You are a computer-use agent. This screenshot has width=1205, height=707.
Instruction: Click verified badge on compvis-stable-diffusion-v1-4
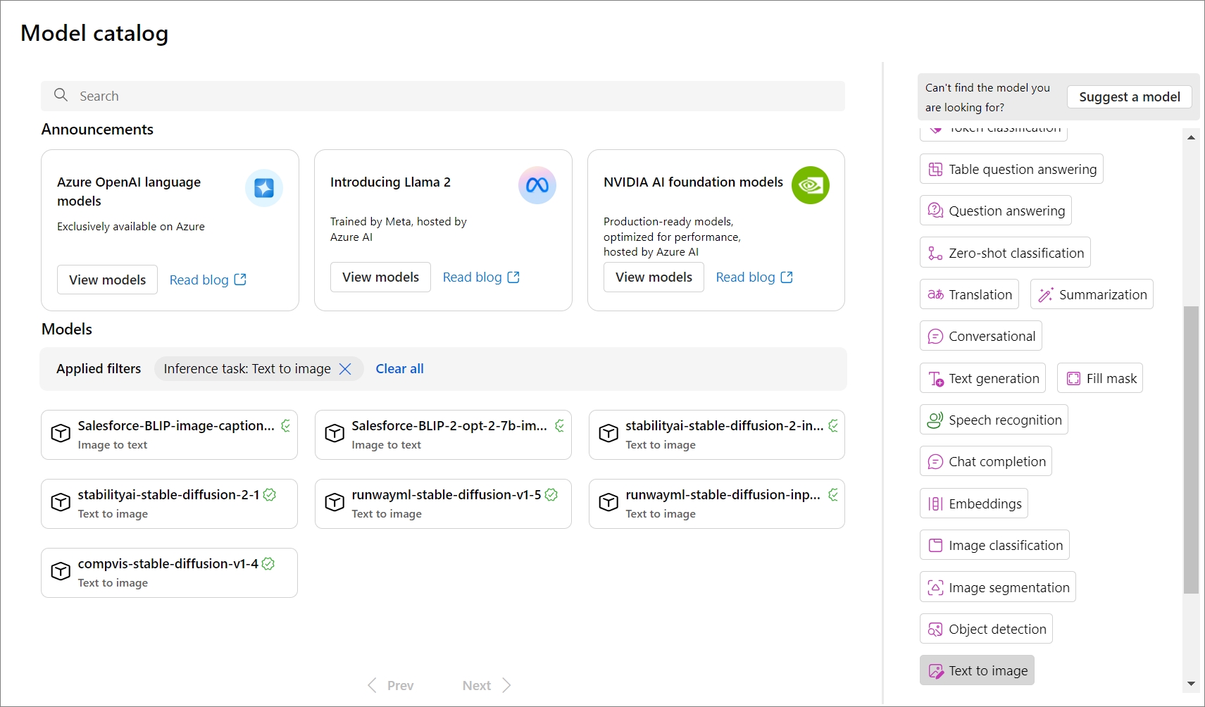coord(268,564)
